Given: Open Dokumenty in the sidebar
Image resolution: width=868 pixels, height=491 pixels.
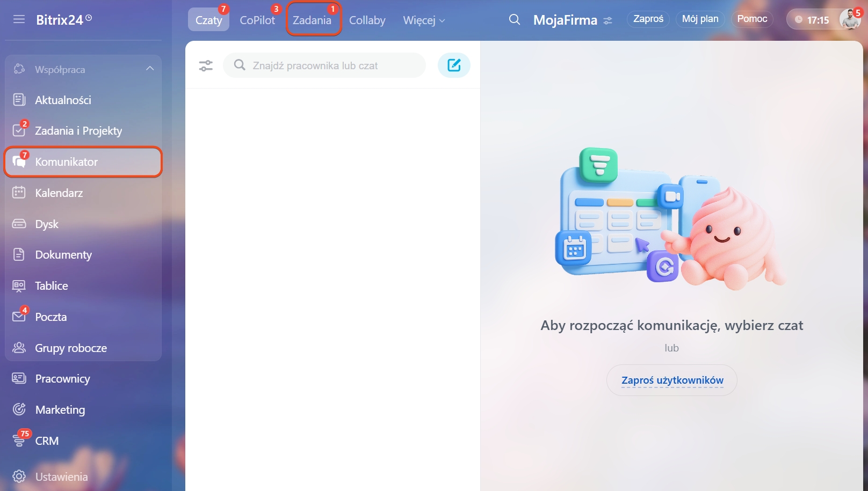Looking at the screenshot, I should [x=83, y=255].
